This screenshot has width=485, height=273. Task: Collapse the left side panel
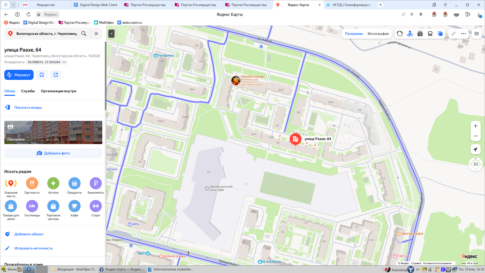111,34
